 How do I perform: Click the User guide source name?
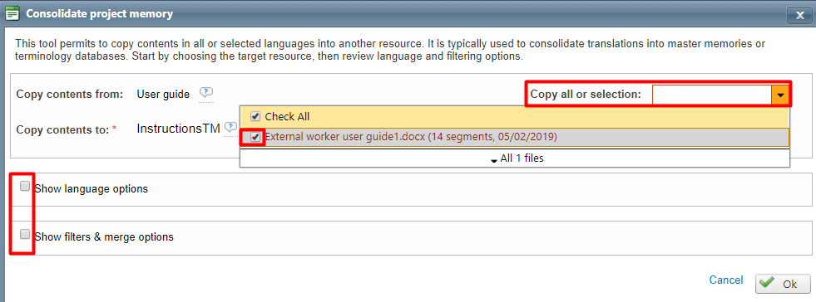pyautogui.click(x=163, y=95)
